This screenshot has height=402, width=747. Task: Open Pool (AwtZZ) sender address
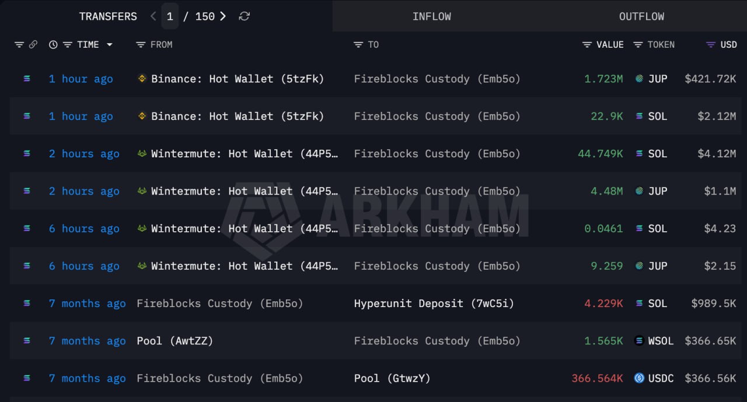pos(175,340)
